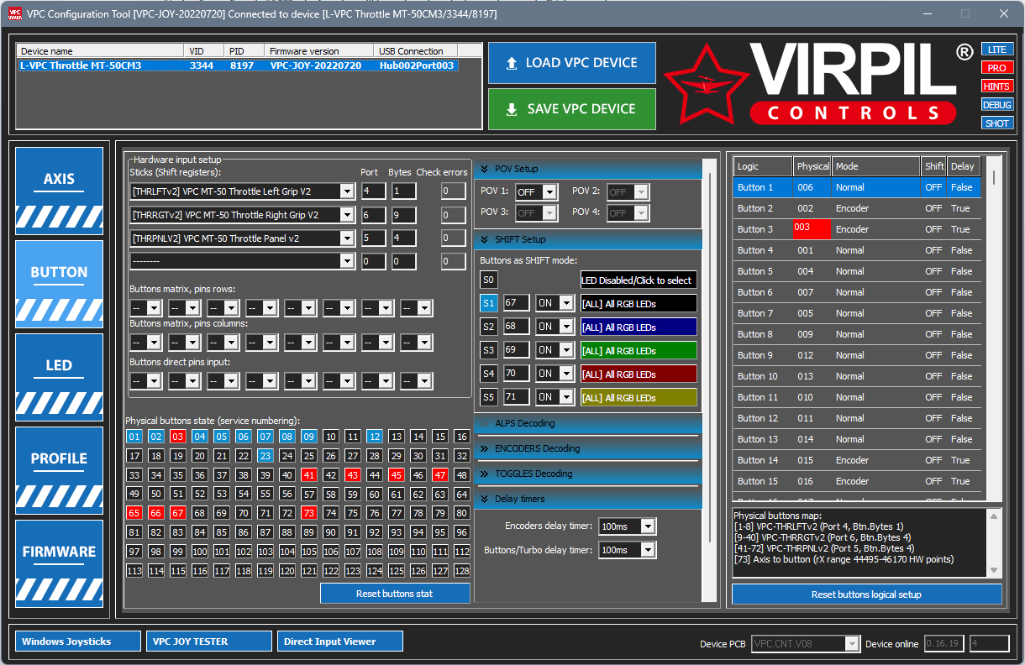Open the POV 1 dropdown
The image size is (1025, 665).
[x=549, y=192]
